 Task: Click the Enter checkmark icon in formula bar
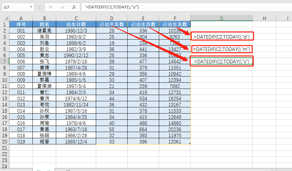[62, 7]
